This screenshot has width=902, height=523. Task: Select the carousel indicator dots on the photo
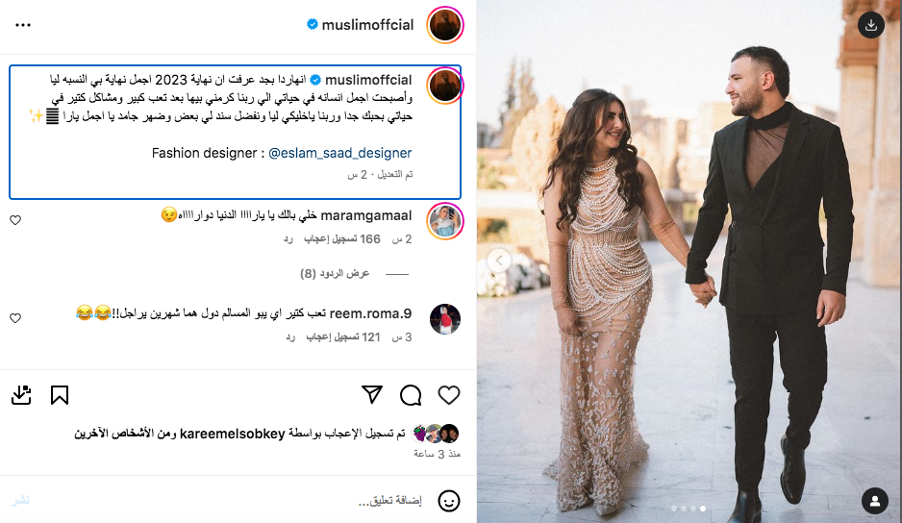tap(689, 509)
